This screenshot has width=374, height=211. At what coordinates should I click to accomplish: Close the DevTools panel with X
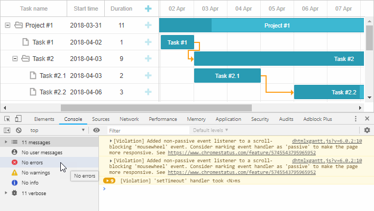[x=367, y=119]
